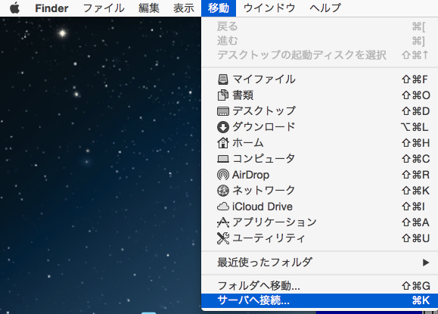Go to ユーティリティ

click(x=319, y=238)
